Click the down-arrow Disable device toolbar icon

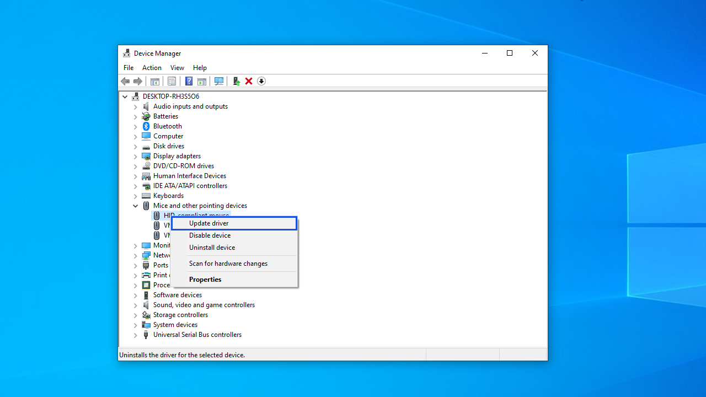[261, 81]
